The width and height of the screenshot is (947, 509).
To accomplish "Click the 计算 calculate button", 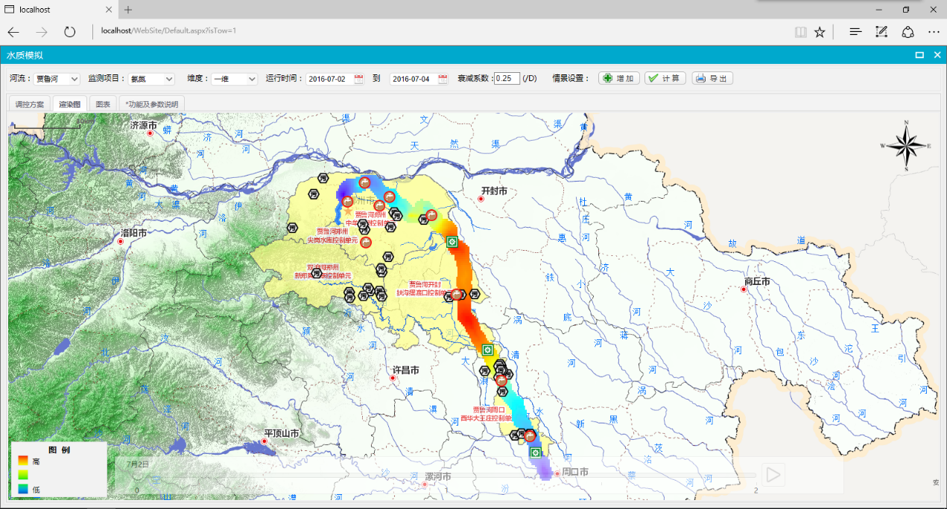I will click(x=665, y=78).
